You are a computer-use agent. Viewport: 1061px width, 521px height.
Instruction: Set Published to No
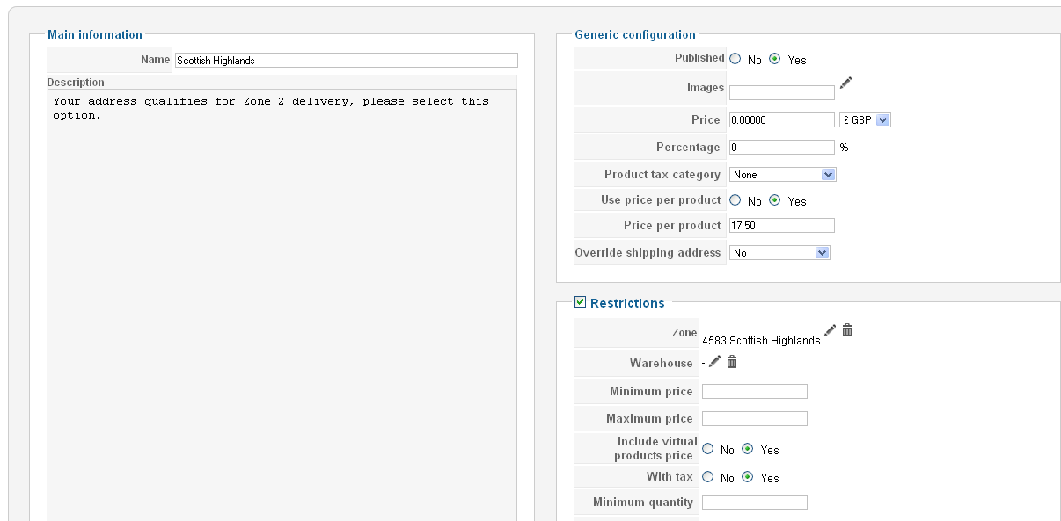click(735, 59)
